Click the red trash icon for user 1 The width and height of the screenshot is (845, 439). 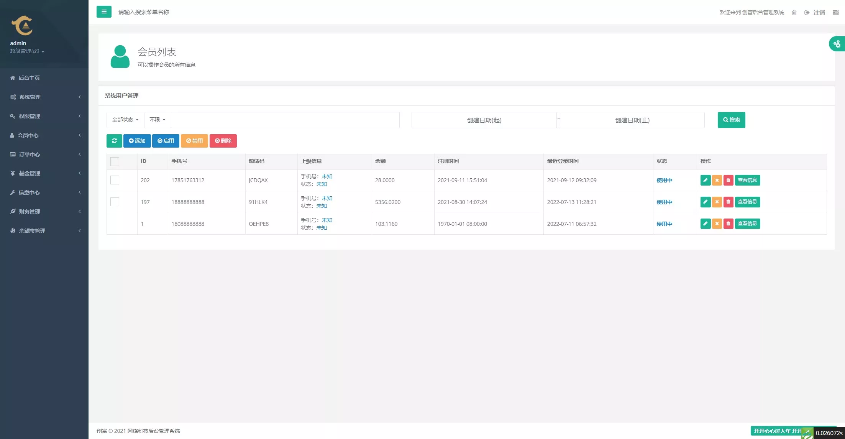tap(728, 224)
